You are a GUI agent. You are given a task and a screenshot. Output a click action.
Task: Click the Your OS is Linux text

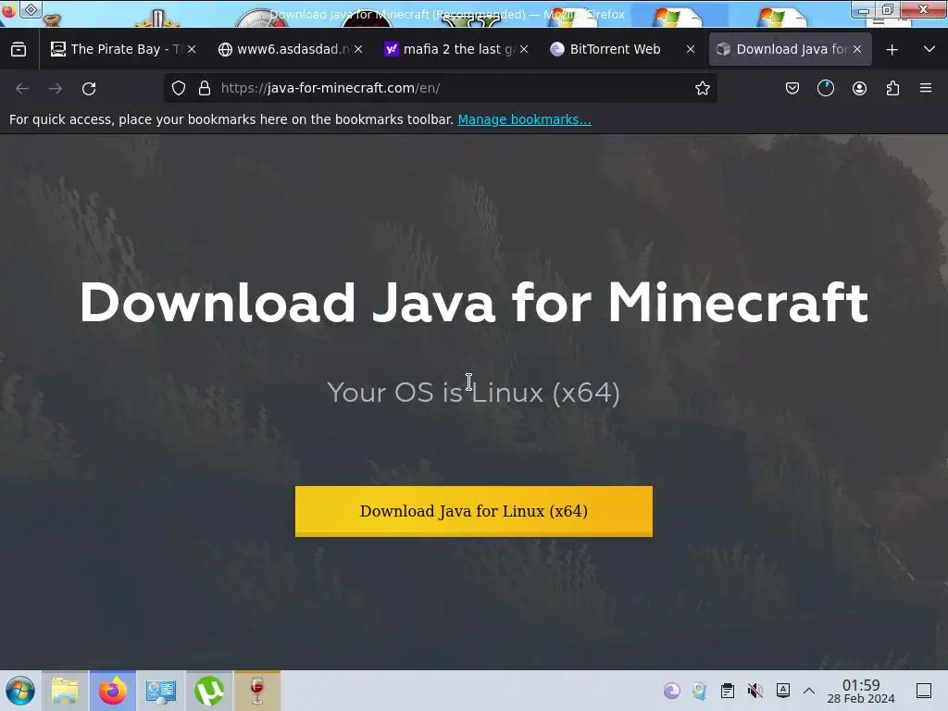tap(473, 393)
